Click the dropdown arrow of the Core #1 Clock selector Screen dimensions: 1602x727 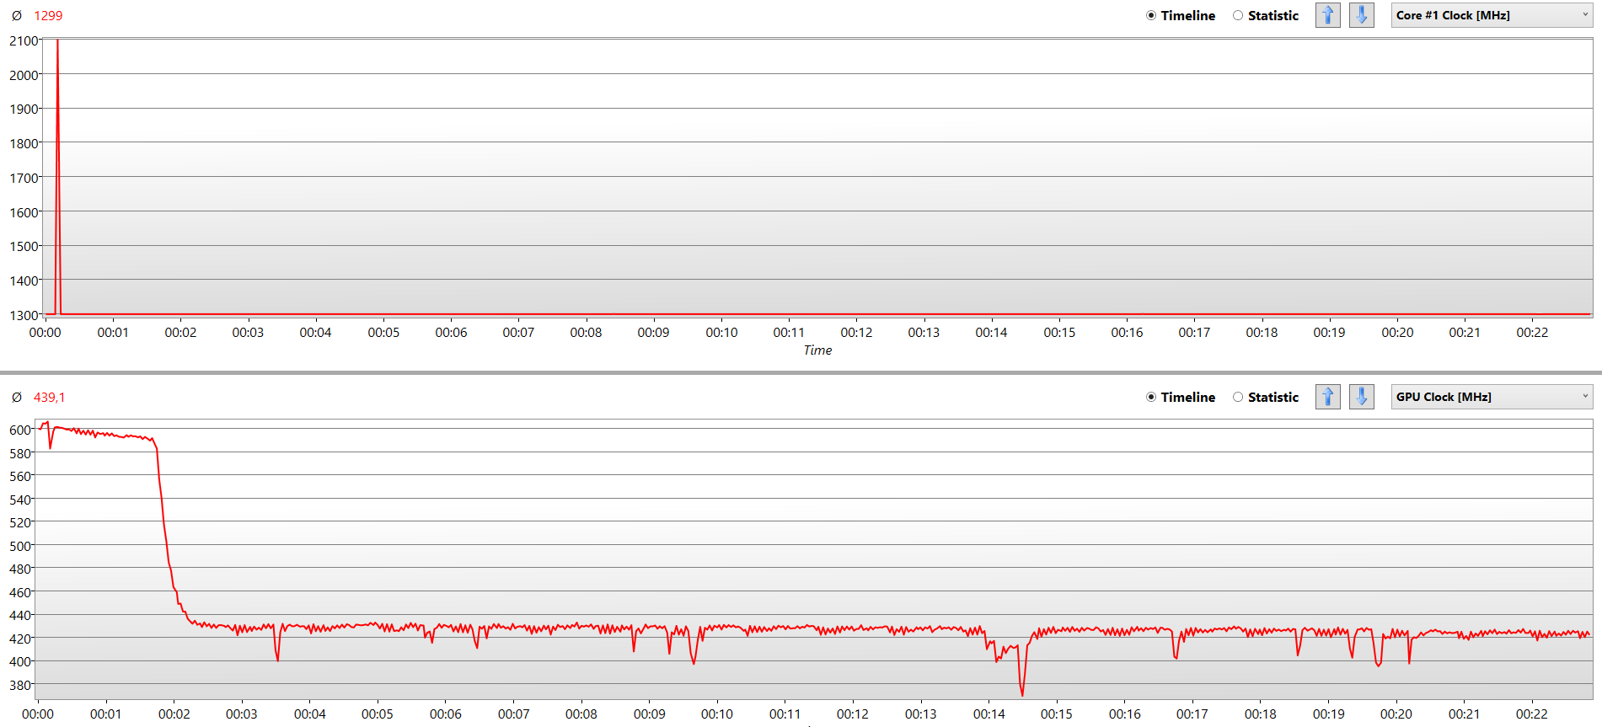pos(1584,15)
